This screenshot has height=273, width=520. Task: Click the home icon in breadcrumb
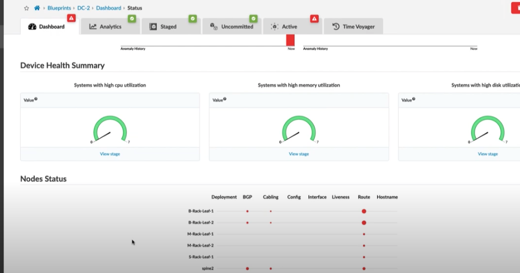[x=37, y=8]
